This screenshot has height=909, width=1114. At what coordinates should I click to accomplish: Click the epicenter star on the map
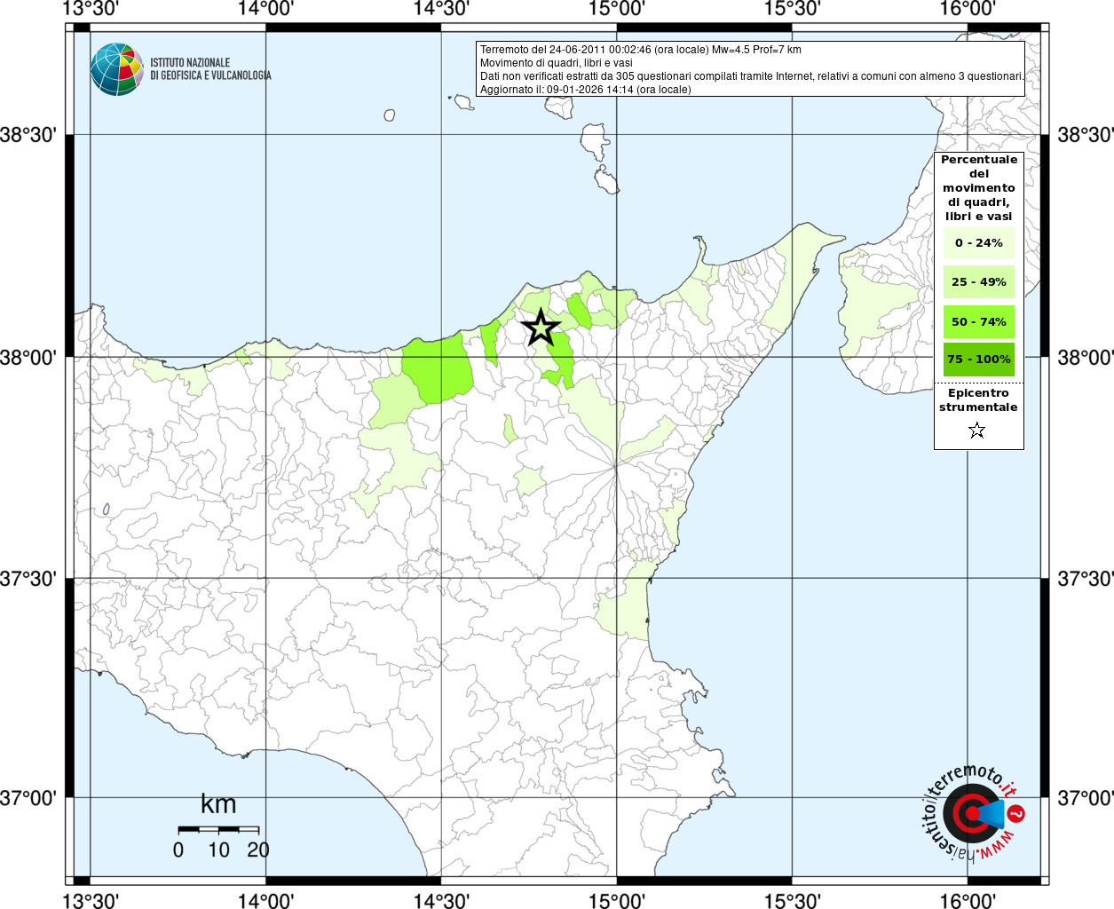pos(541,328)
